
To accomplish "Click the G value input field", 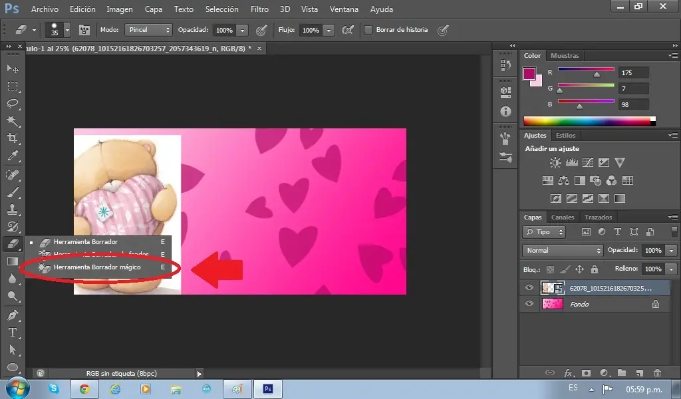I will (634, 88).
